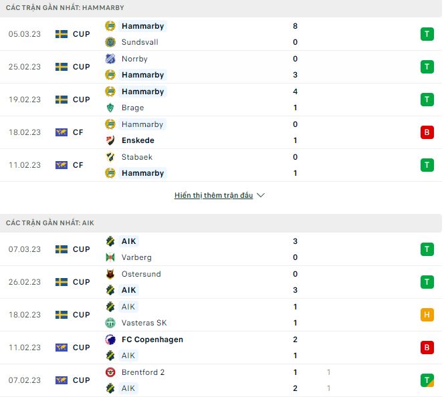Image resolution: width=444 pixels, height=397 pixels.
Task: Click the red B badge for Hammarby–Enskede
Action: [x=427, y=132]
